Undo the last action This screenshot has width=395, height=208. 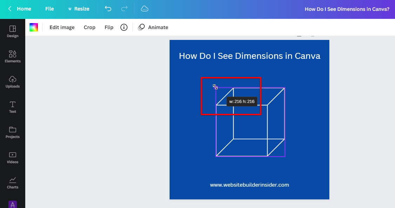tap(108, 9)
